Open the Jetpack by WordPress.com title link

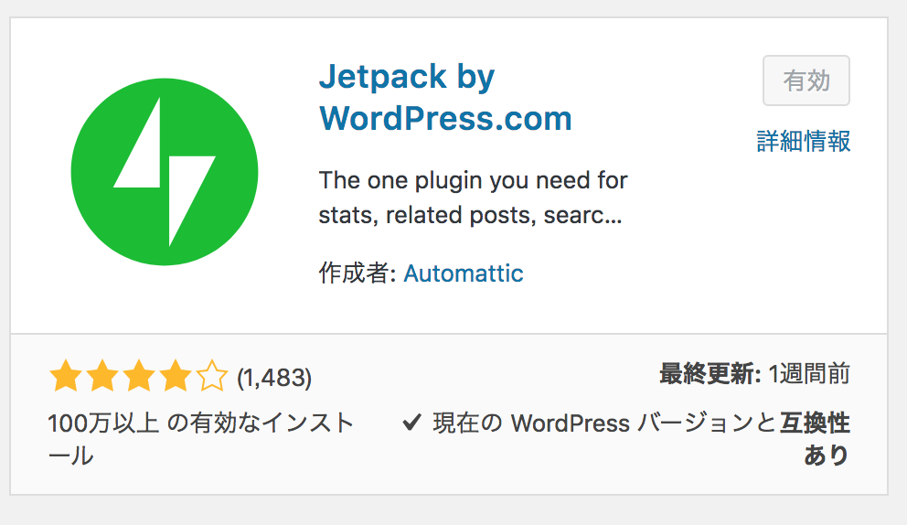tap(445, 97)
